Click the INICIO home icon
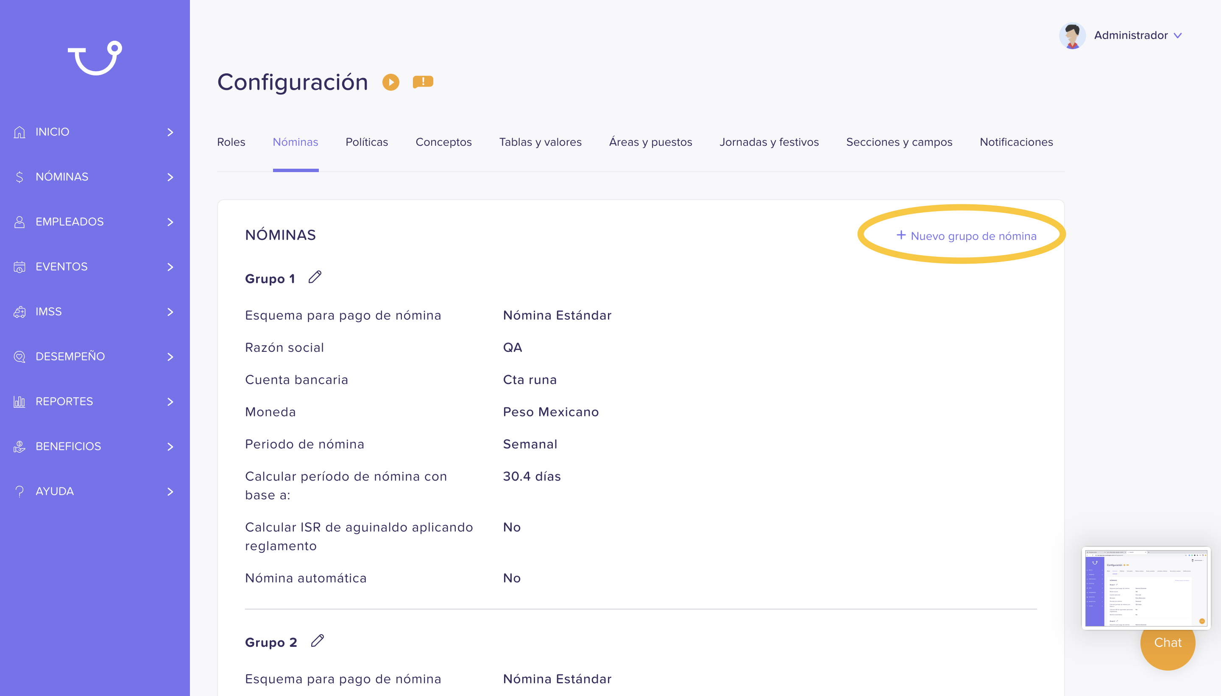 click(x=20, y=132)
